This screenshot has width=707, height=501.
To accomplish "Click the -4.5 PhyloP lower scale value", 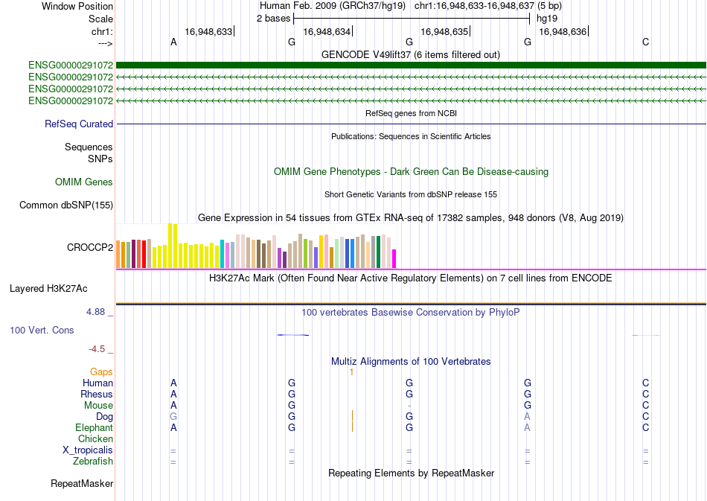I will [x=97, y=349].
